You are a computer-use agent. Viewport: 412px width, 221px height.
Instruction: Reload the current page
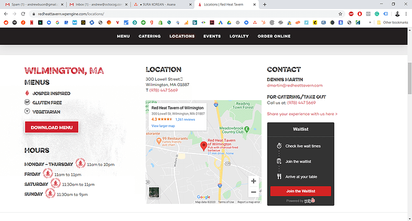pyautogui.click(x=23, y=14)
